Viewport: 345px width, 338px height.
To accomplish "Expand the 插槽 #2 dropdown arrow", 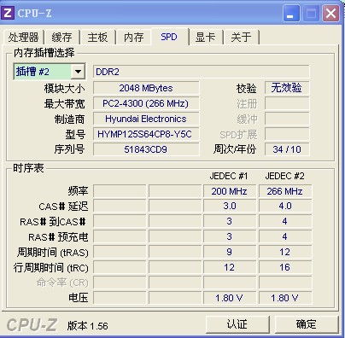I will coord(78,72).
